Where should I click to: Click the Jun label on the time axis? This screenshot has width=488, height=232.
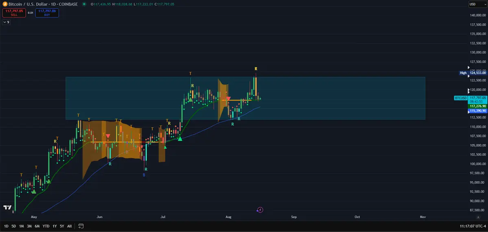tap(100, 217)
